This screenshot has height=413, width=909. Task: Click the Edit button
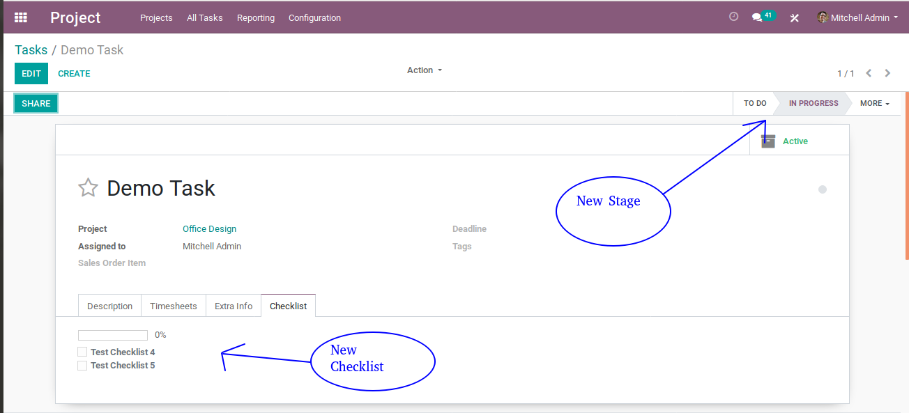tap(31, 73)
